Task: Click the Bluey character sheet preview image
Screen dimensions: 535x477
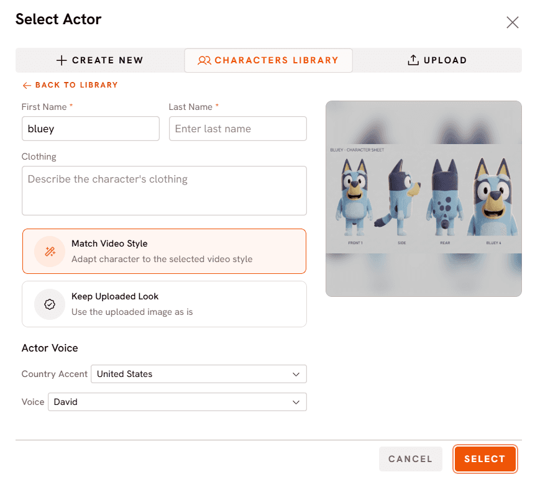Action: tap(423, 198)
